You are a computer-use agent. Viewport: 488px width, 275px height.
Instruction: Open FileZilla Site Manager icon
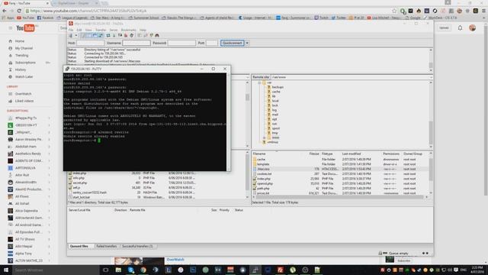click(x=71, y=35)
